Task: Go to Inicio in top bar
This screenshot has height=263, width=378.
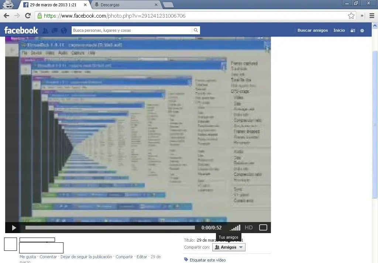Action: (339, 30)
